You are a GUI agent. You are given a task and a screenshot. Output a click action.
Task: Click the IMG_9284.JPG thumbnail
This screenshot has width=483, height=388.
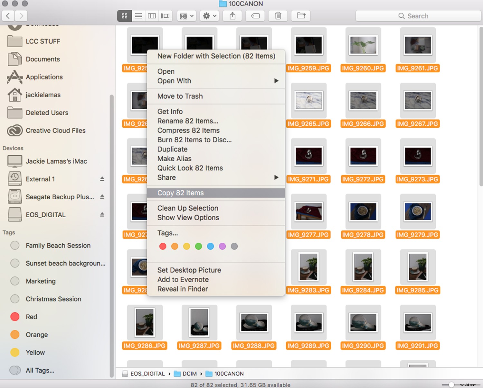[x=363, y=267]
